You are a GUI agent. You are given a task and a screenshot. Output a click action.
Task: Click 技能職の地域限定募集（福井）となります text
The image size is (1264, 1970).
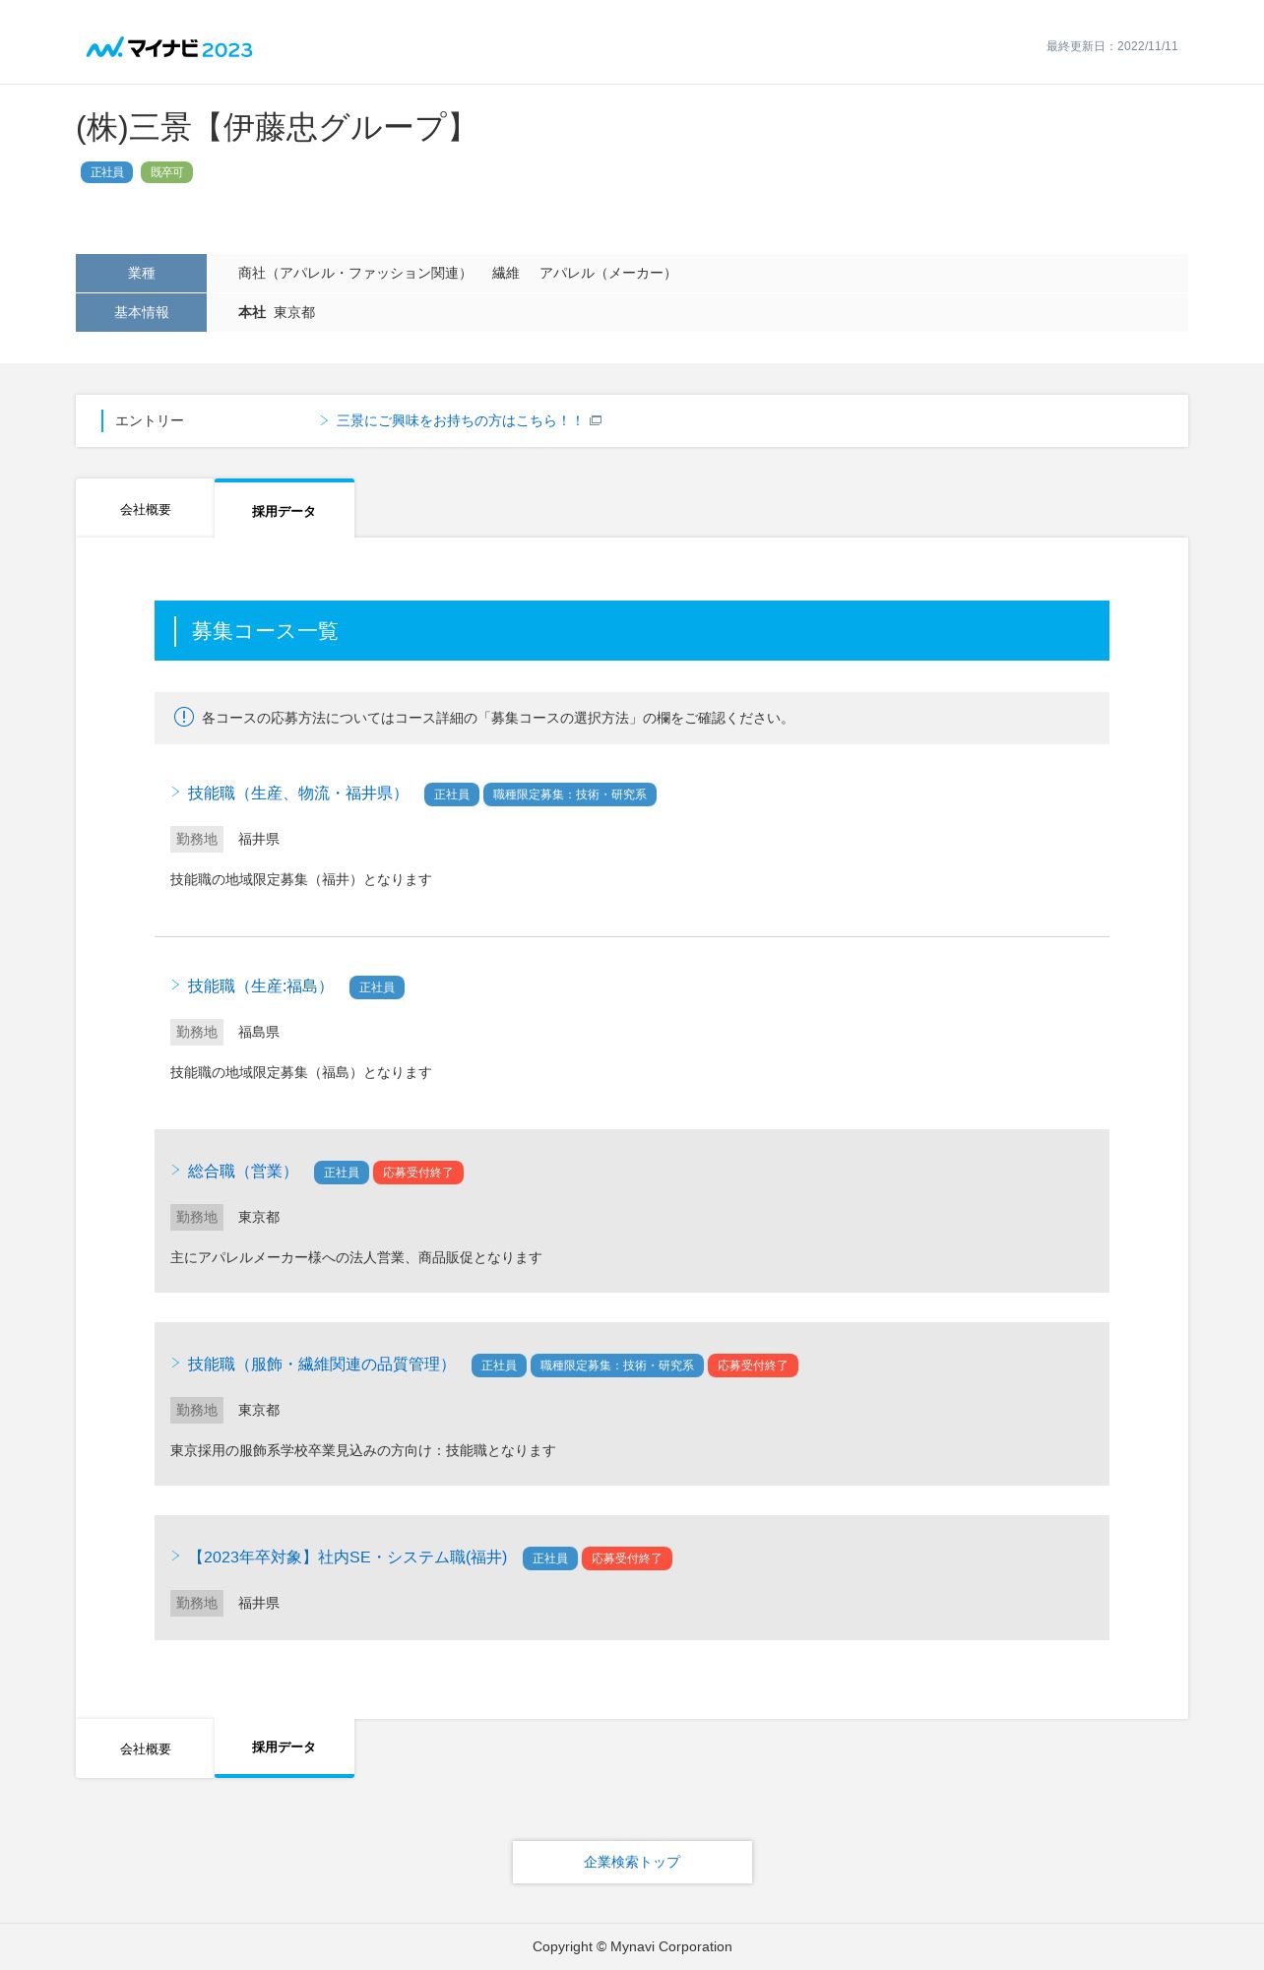click(x=301, y=879)
